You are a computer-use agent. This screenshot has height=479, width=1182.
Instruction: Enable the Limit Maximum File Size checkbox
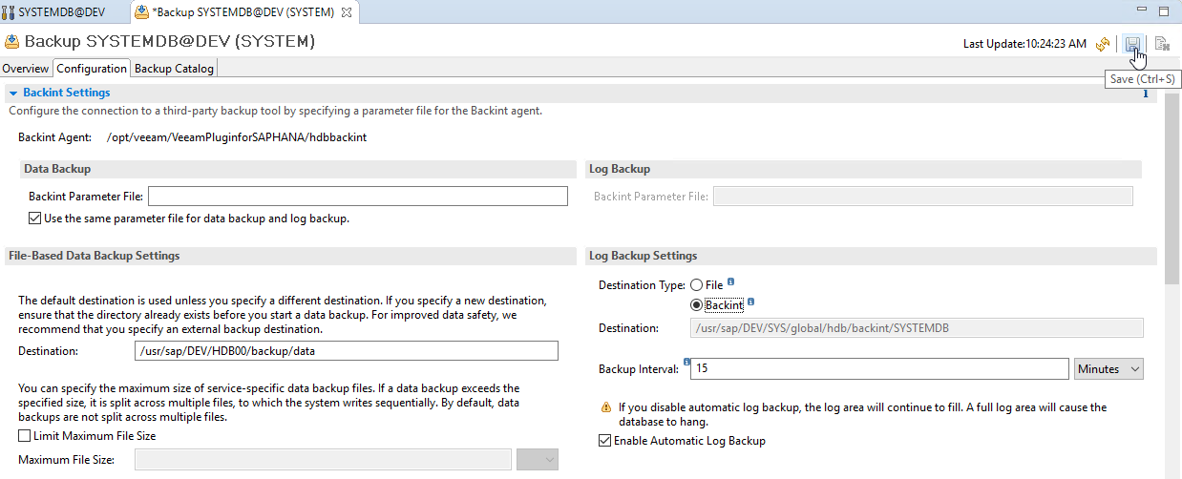[25, 436]
